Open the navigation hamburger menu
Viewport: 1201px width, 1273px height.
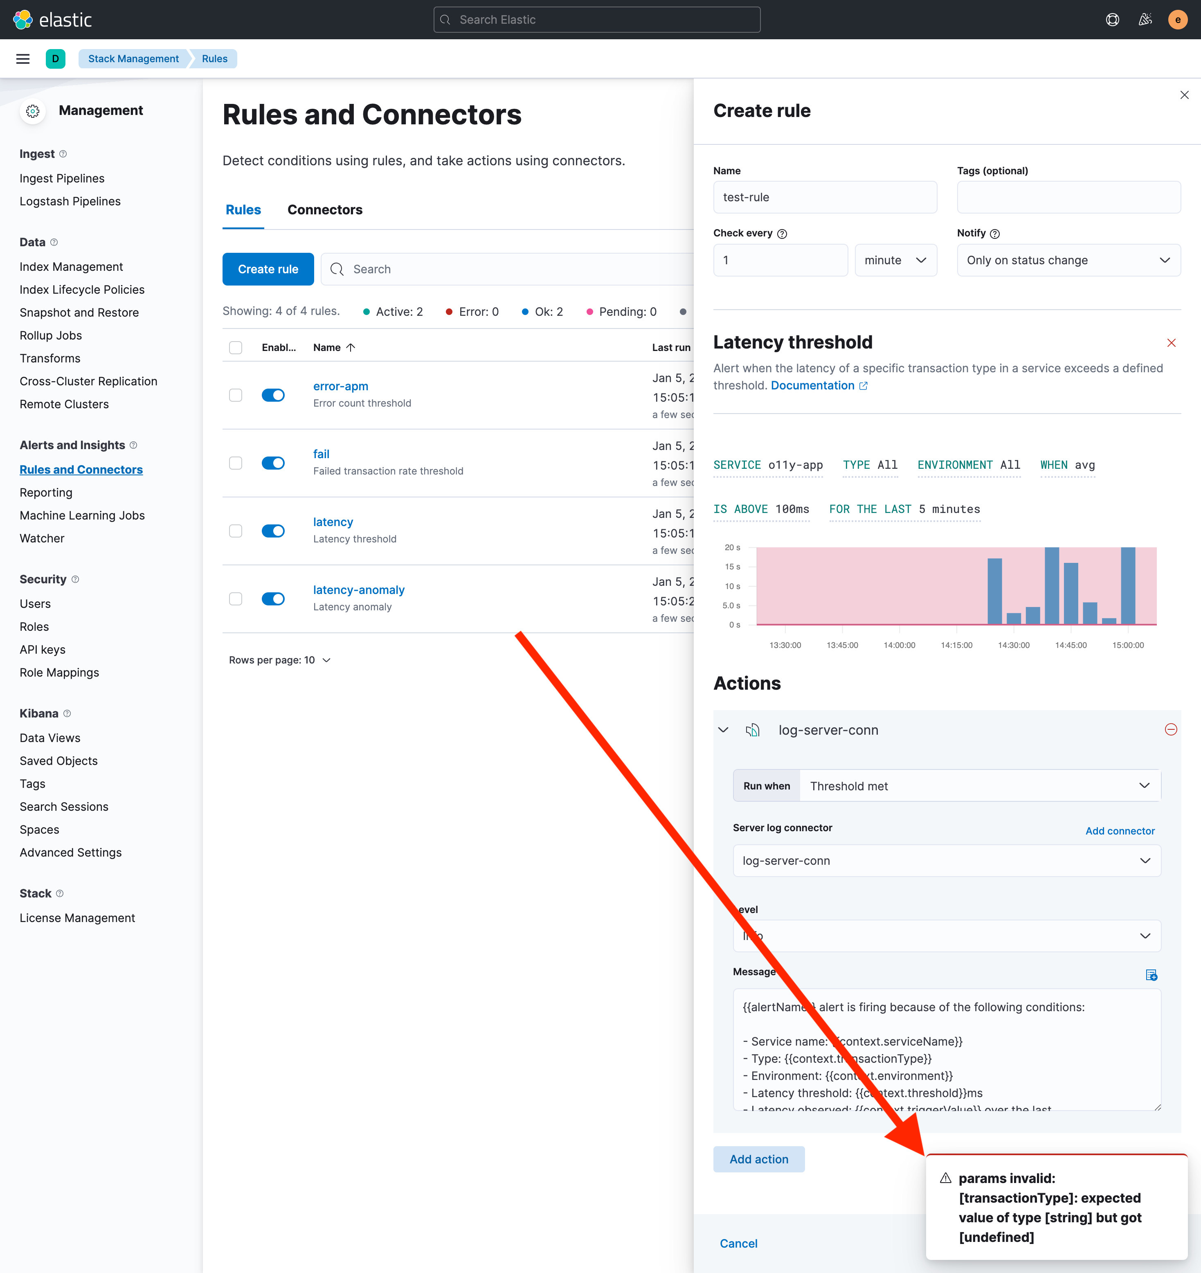(x=23, y=58)
